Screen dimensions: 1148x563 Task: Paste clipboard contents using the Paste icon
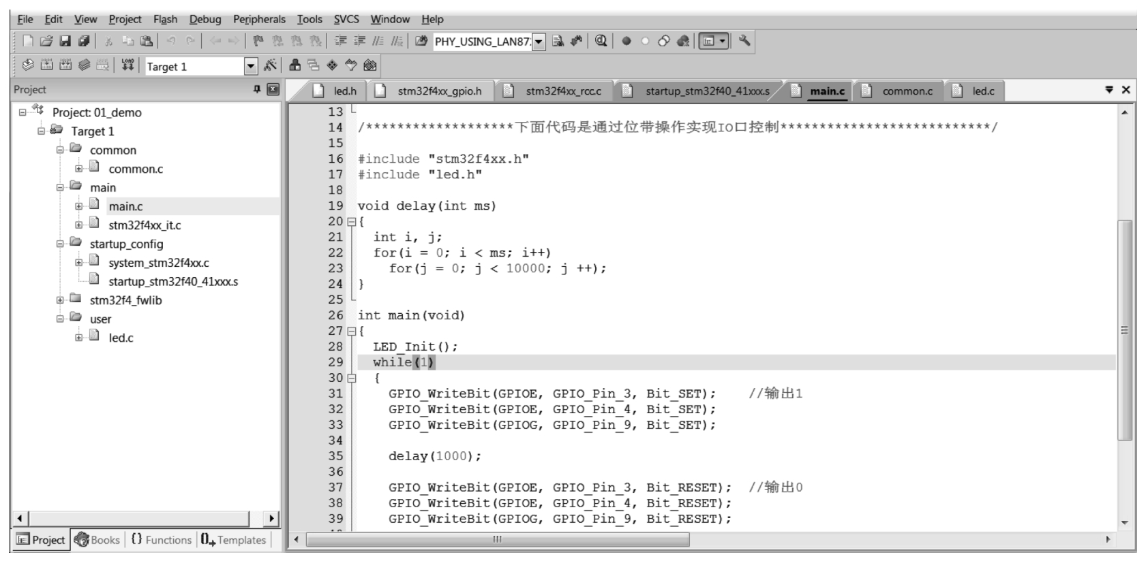pos(146,41)
